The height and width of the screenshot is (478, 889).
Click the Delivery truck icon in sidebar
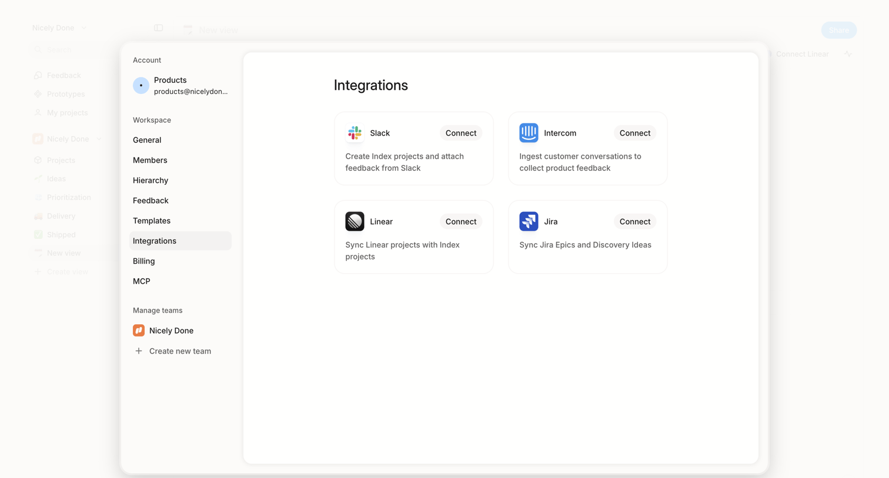(38, 216)
